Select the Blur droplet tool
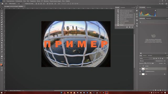The image size is (168, 94). (2, 43)
